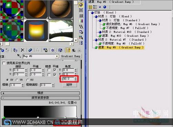Click the U tiling spinner arrows
Viewport: 173px width, 127px height.
pos(43,70)
